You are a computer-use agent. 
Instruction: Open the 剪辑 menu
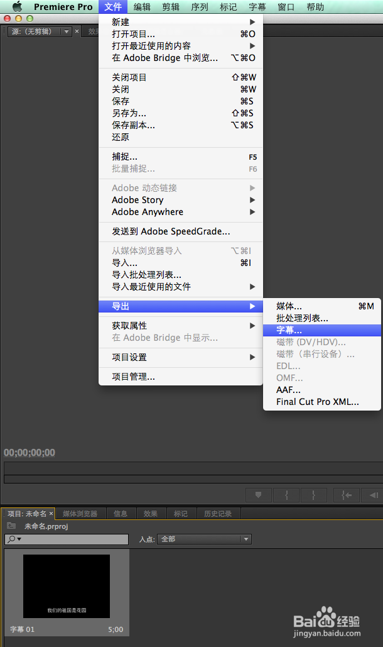click(x=171, y=6)
